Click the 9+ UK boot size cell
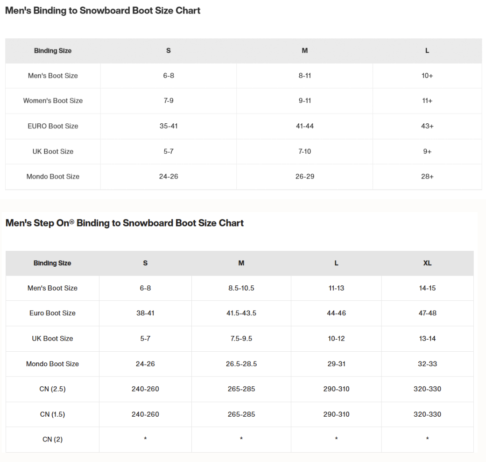The height and width of the screenshot is (462, 486). click(427, 152)
